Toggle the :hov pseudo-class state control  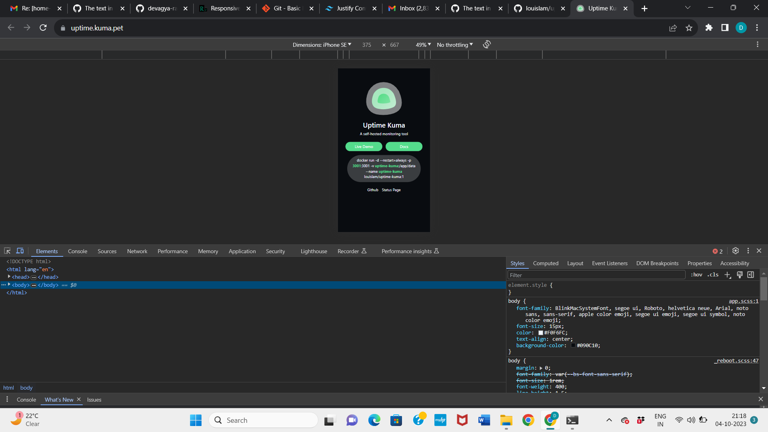point(696,275)
